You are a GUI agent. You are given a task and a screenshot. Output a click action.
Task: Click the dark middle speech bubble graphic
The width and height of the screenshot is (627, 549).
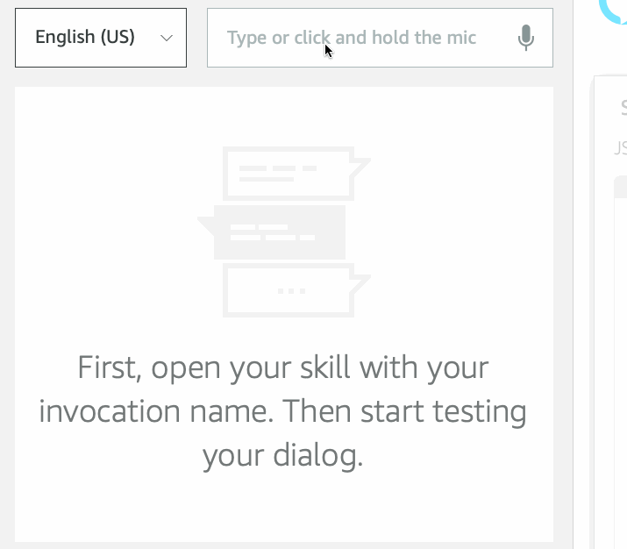tap(277, 232)
